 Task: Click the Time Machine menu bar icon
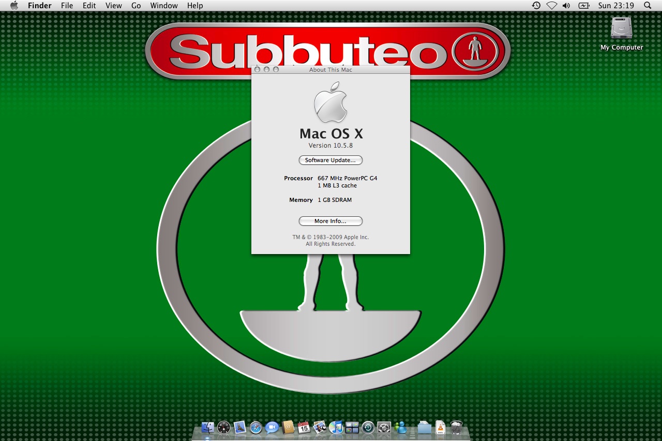[536, 6]
